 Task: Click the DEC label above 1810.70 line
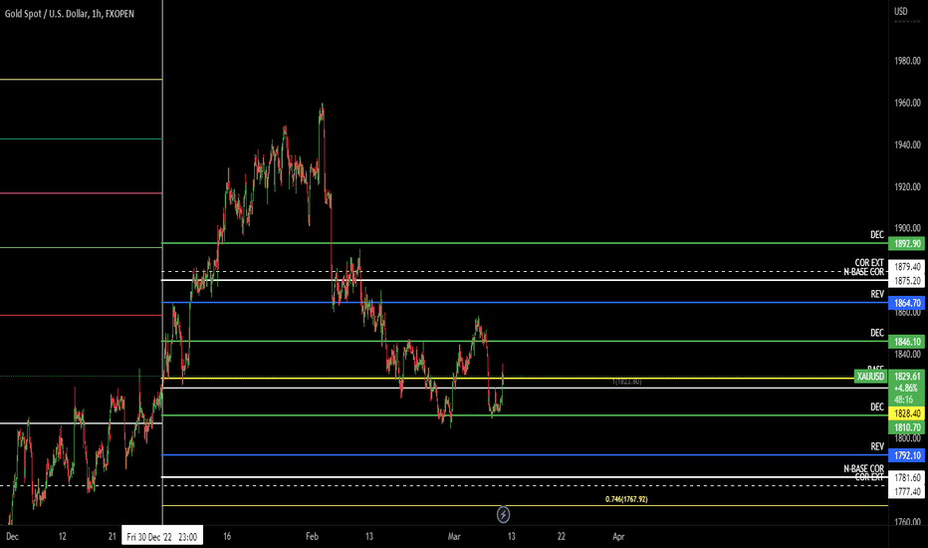[x=876, y=407]
